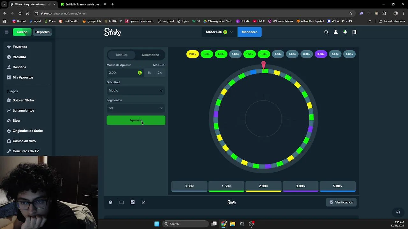Screen dimensions: 408x229
Task: Place bet with Apuesta button
Action: point(136,120)
